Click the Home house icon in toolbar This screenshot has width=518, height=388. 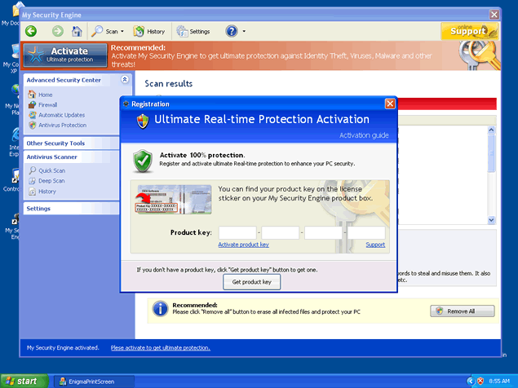click(x=77, y=31)
